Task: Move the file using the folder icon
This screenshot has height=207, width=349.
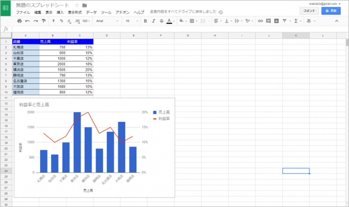Action: (85, 5)
